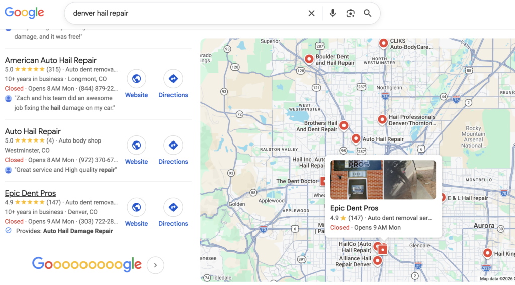Open the Epic Dent Pros listing title

[30, 193]
